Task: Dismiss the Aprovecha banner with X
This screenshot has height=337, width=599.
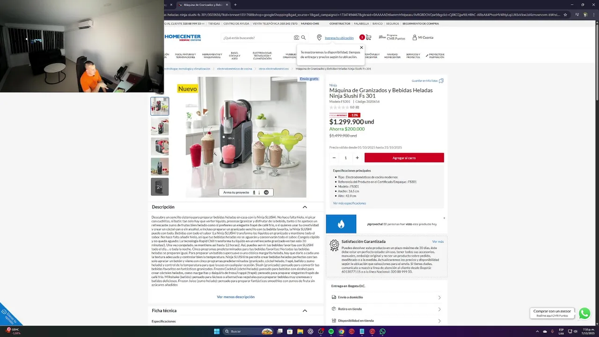Action: point(444,218)
